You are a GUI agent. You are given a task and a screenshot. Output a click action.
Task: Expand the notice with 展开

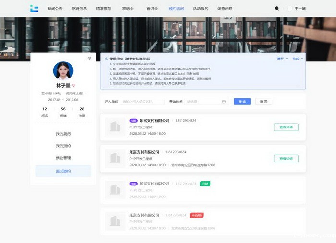(x=282, y=58)
